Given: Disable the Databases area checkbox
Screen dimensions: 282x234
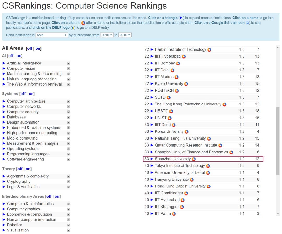Looking at the screenshot, I should [x=68, y=117].
